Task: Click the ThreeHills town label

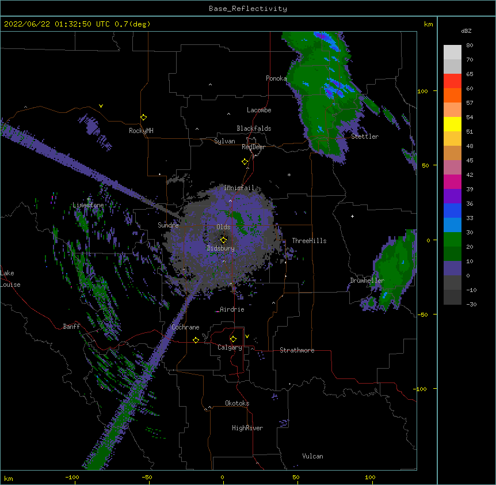Action: coord(309,241)
